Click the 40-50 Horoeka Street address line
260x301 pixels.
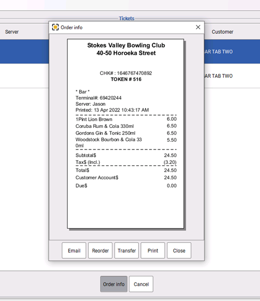pyautogui.click(x=126, y=53)
